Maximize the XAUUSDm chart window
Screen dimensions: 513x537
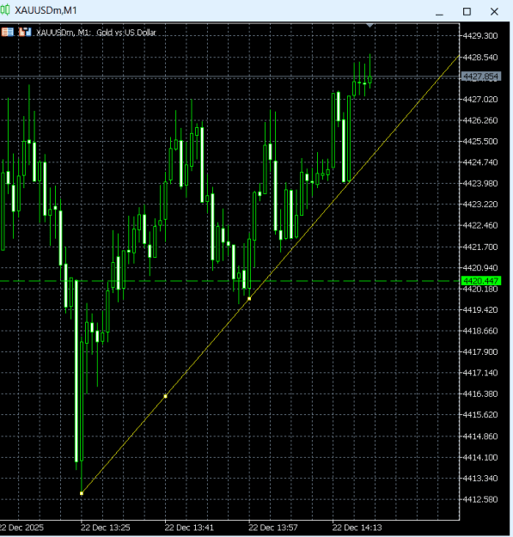pos(467,12)
